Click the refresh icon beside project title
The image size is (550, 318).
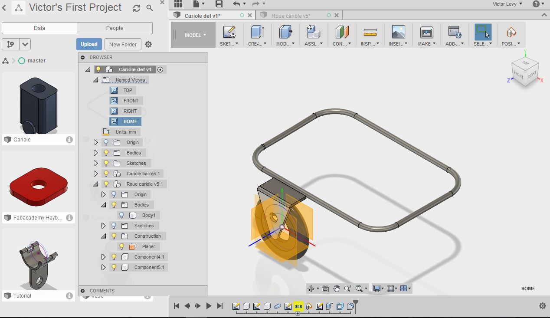(137, 8)
